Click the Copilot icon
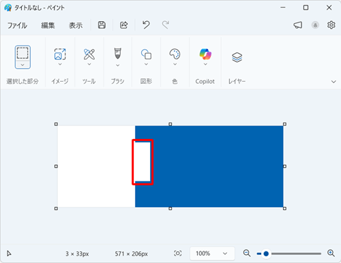The height and width of the screenshot is (263, 341). click(x=205, y=54)
